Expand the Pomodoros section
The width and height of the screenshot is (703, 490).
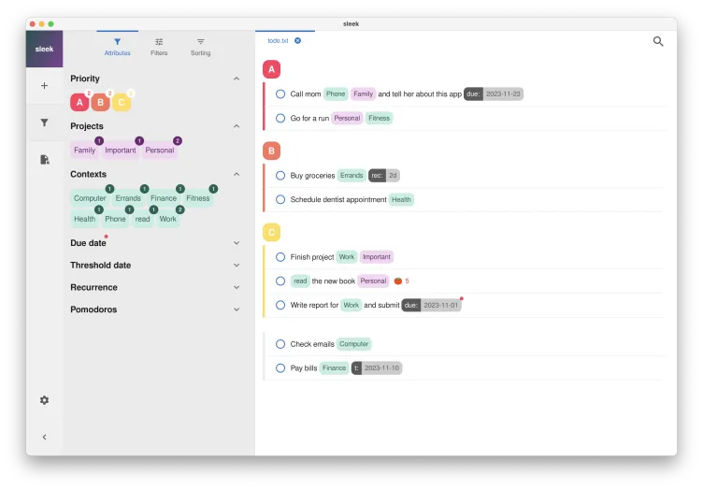[237, 310]
